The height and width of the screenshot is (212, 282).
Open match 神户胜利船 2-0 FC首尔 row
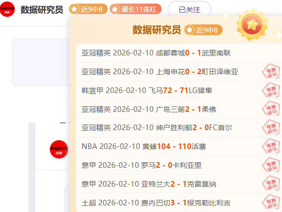[x=179, y=128]
